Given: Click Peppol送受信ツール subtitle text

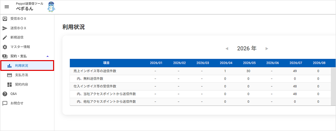Looking at the screenshot, I should (x=29, y=3).
